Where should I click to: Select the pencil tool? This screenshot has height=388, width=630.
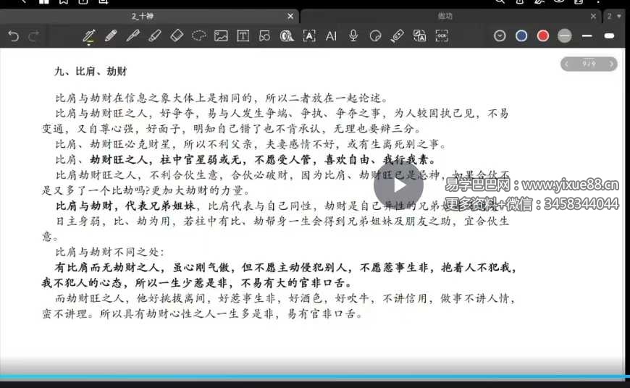111,35
